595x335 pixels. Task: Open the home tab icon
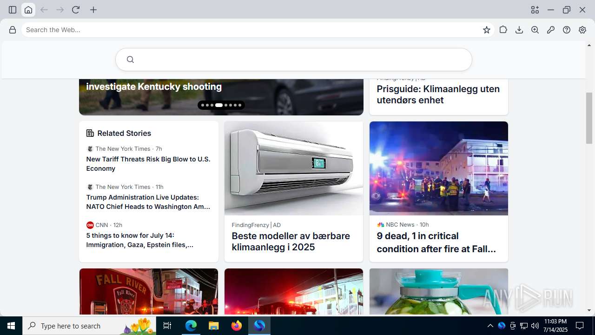[28, 10]
